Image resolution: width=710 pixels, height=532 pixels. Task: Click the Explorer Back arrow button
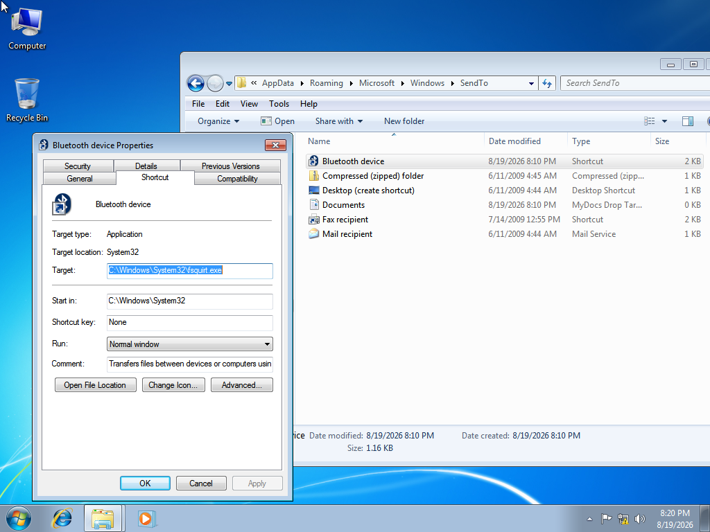tap(196, 83)
